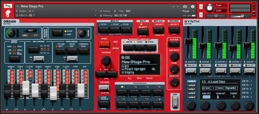Select the SYNTH preset library tab

151,47
